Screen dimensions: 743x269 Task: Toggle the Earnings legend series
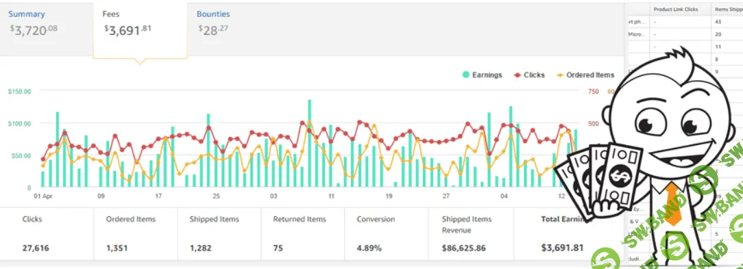[x=482, y=75]
